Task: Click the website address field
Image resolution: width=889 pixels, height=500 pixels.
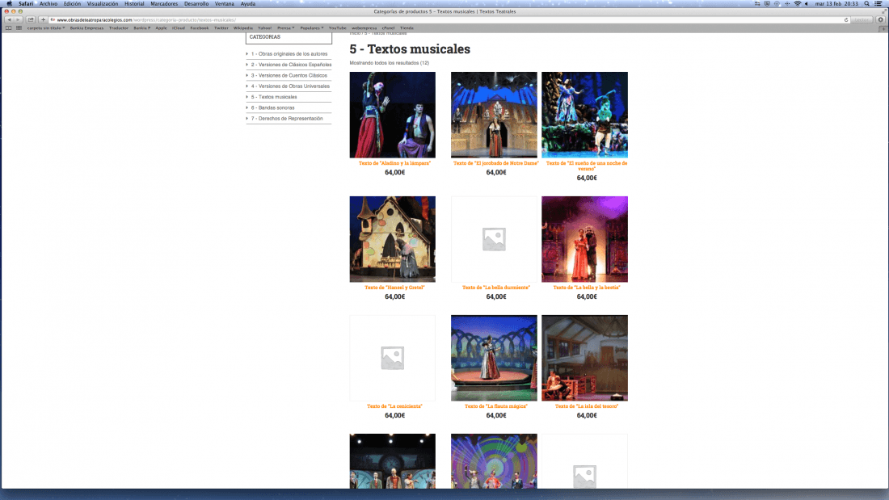Action: click(x=448, y=20)
